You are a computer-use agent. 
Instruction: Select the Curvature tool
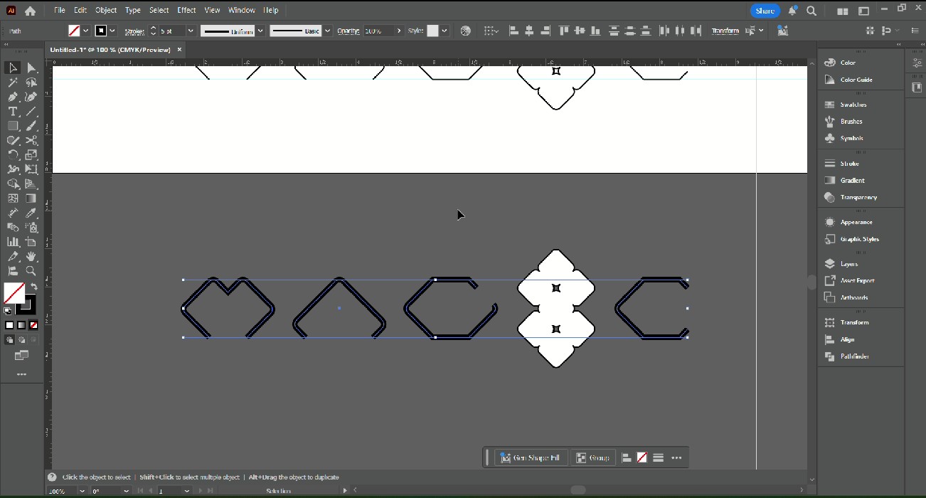tap(31, 97)
